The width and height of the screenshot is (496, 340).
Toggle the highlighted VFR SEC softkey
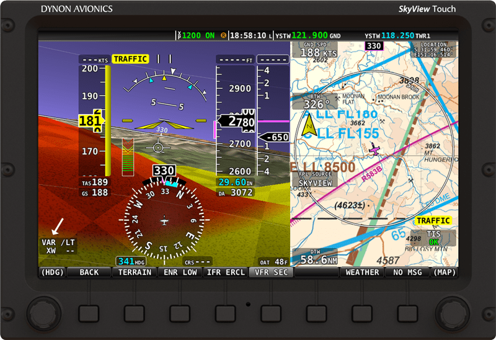pos(271,272)
